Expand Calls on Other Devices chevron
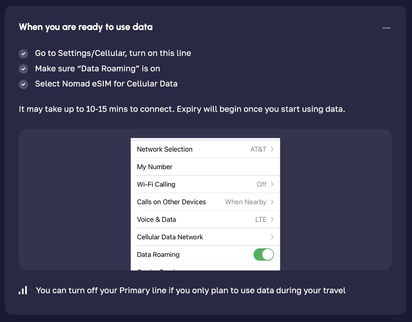The width and height of the screenshot is (412, 322). (272, 202)
